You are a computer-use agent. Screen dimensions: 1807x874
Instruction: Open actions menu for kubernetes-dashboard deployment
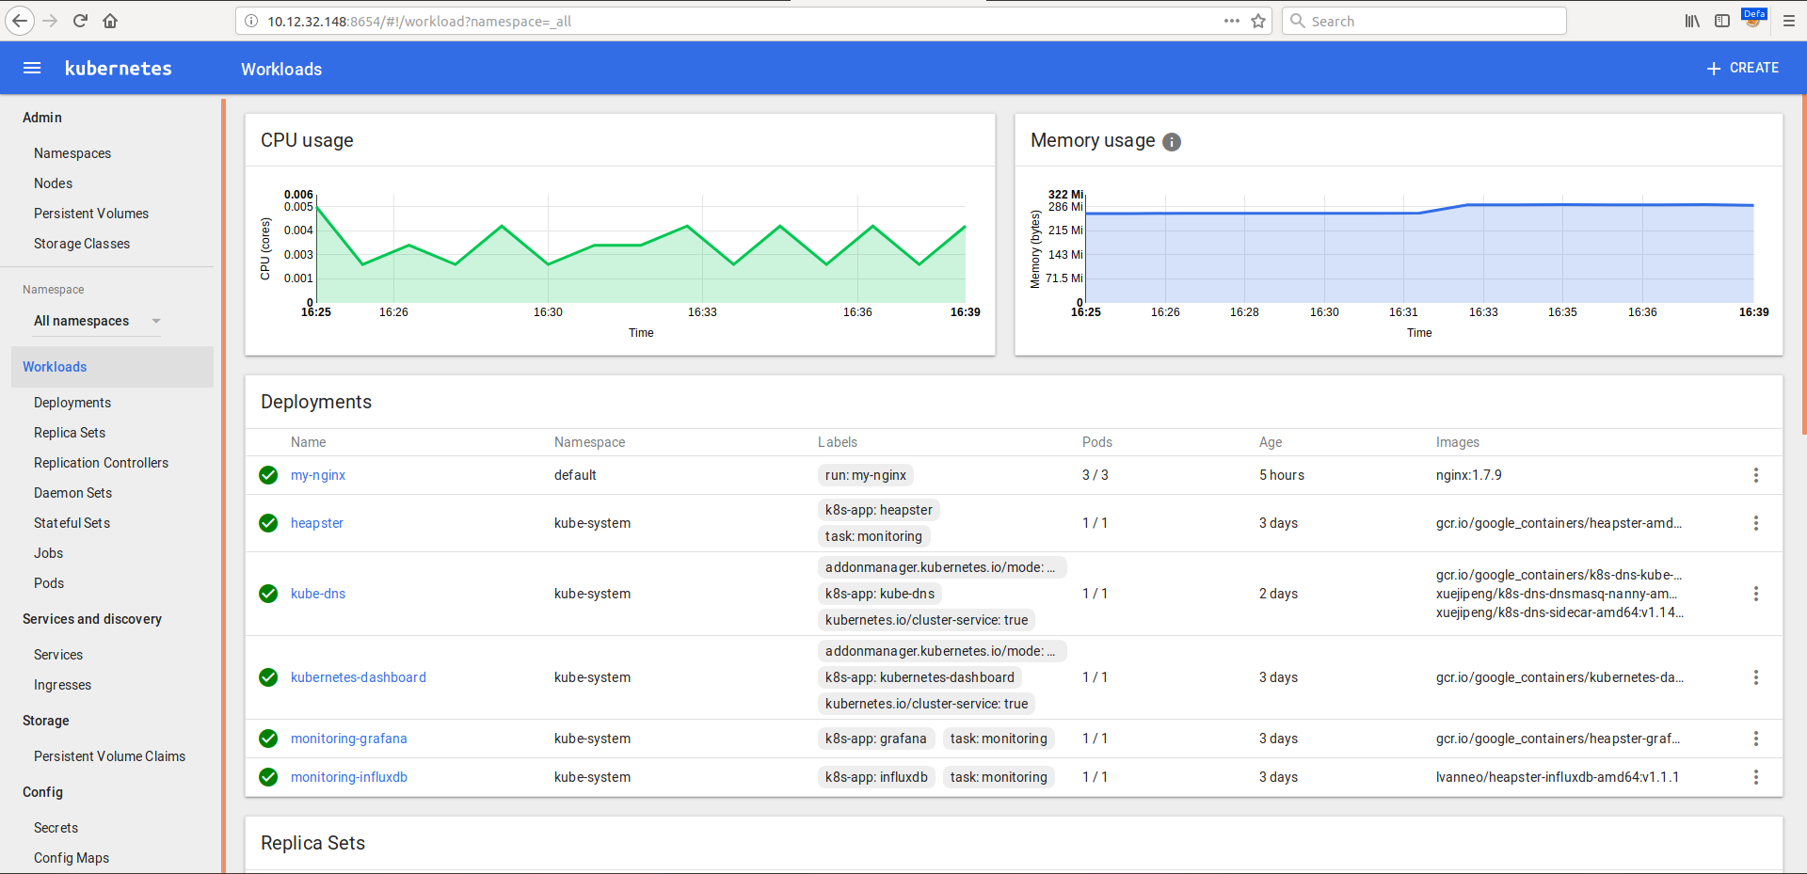pyautogui.click(x=1756, y=677)
